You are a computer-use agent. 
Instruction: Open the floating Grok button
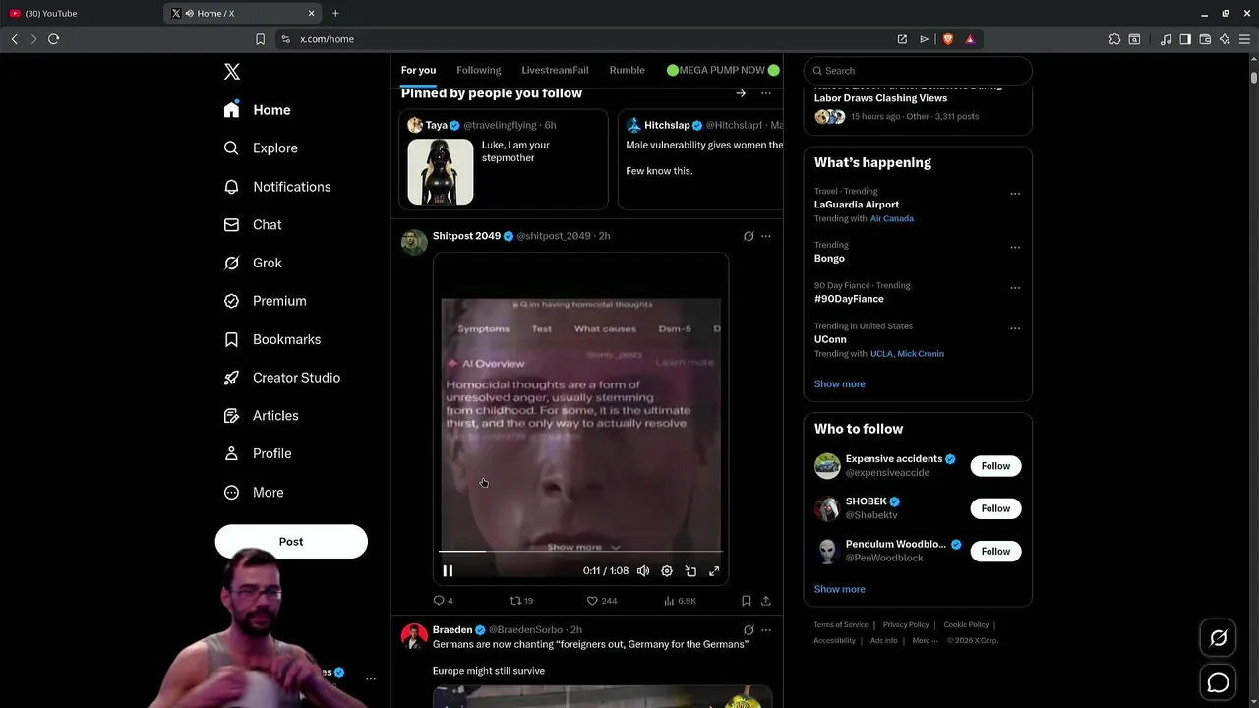click(x=1218, y=638)
